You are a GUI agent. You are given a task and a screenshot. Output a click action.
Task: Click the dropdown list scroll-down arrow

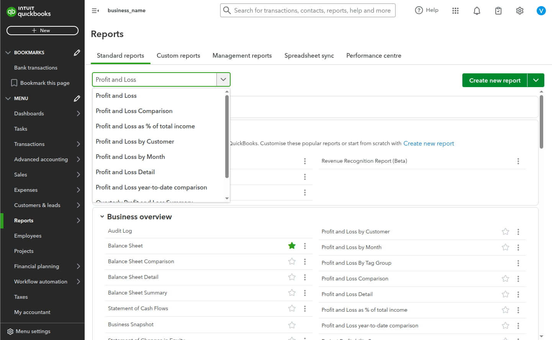coord(227,198)
